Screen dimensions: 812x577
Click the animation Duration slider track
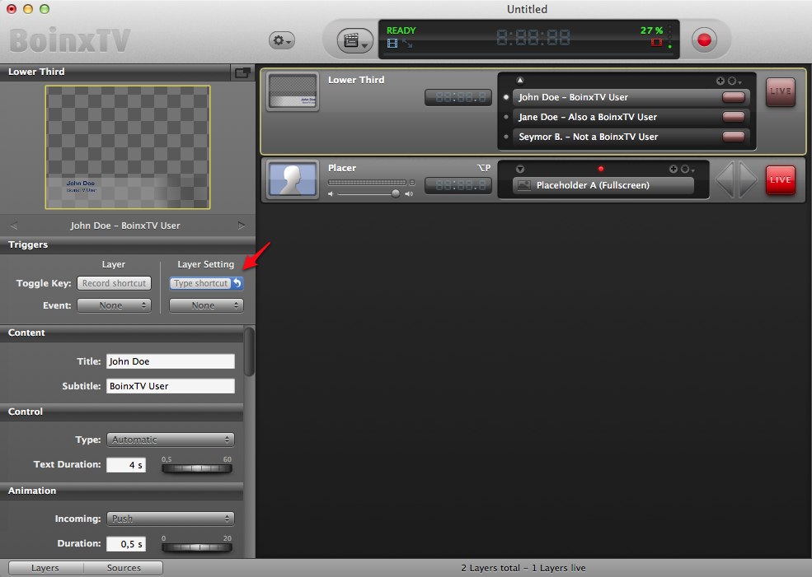[x=197, y=547]
